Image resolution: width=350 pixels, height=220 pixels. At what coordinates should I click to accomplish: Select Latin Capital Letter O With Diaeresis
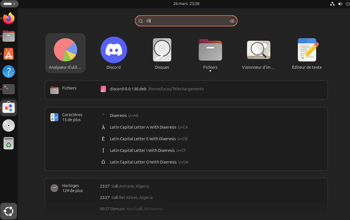tap(143, 162)
